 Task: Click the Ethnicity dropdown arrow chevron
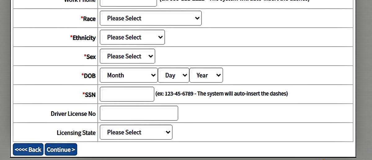[x=160, y=37]
